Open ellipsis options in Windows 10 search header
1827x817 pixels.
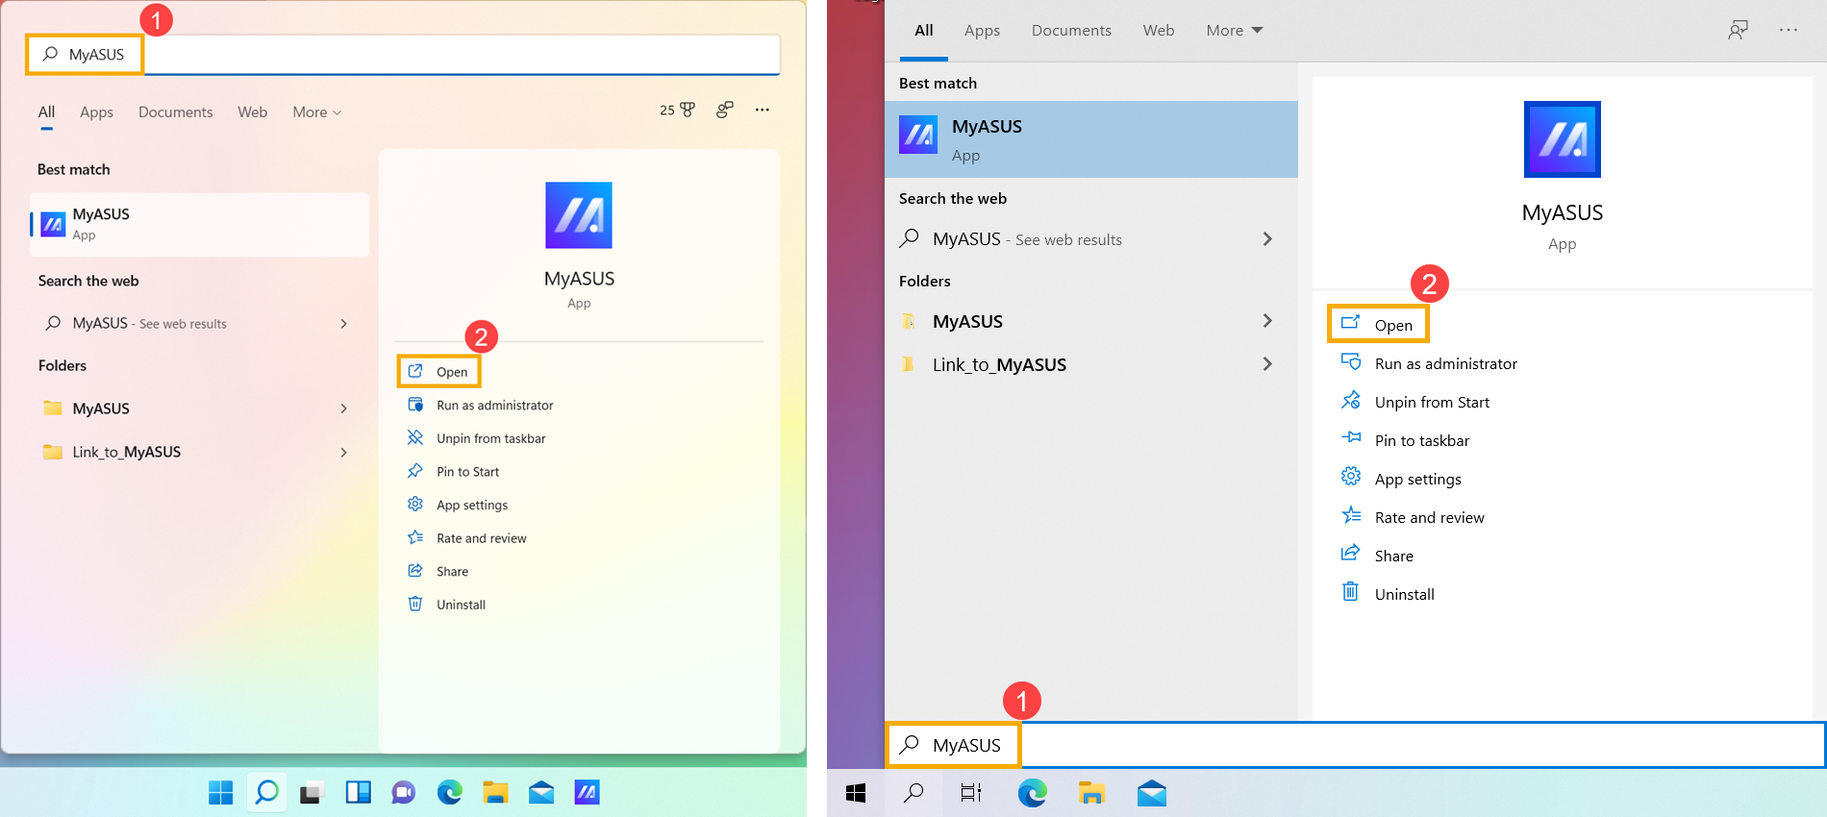pos(1789,30)
